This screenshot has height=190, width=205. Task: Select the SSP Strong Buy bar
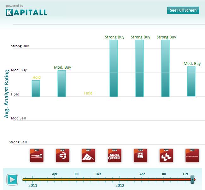click(x=140, y=68)
